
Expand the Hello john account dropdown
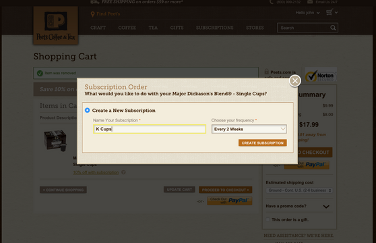[x=307, y=13]
